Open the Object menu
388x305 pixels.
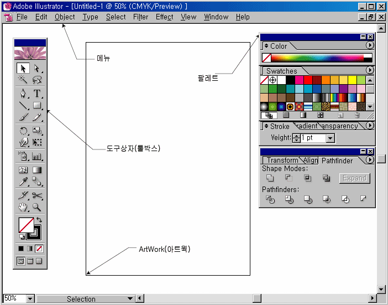(65, 17)
